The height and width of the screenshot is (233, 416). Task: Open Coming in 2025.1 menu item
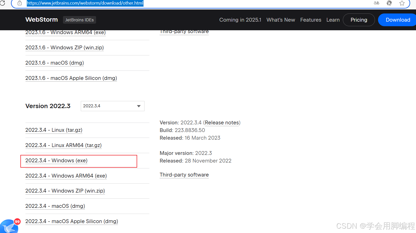click(240, 20)
